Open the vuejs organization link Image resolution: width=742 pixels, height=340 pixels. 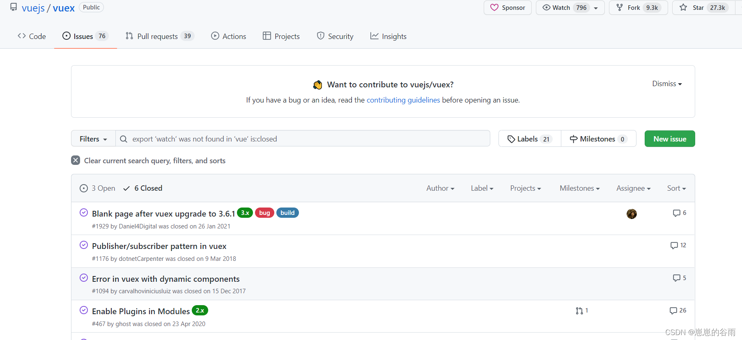(x=33, y=8)
